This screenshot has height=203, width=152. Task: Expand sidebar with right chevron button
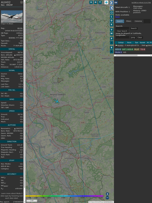tap(111, 3)
